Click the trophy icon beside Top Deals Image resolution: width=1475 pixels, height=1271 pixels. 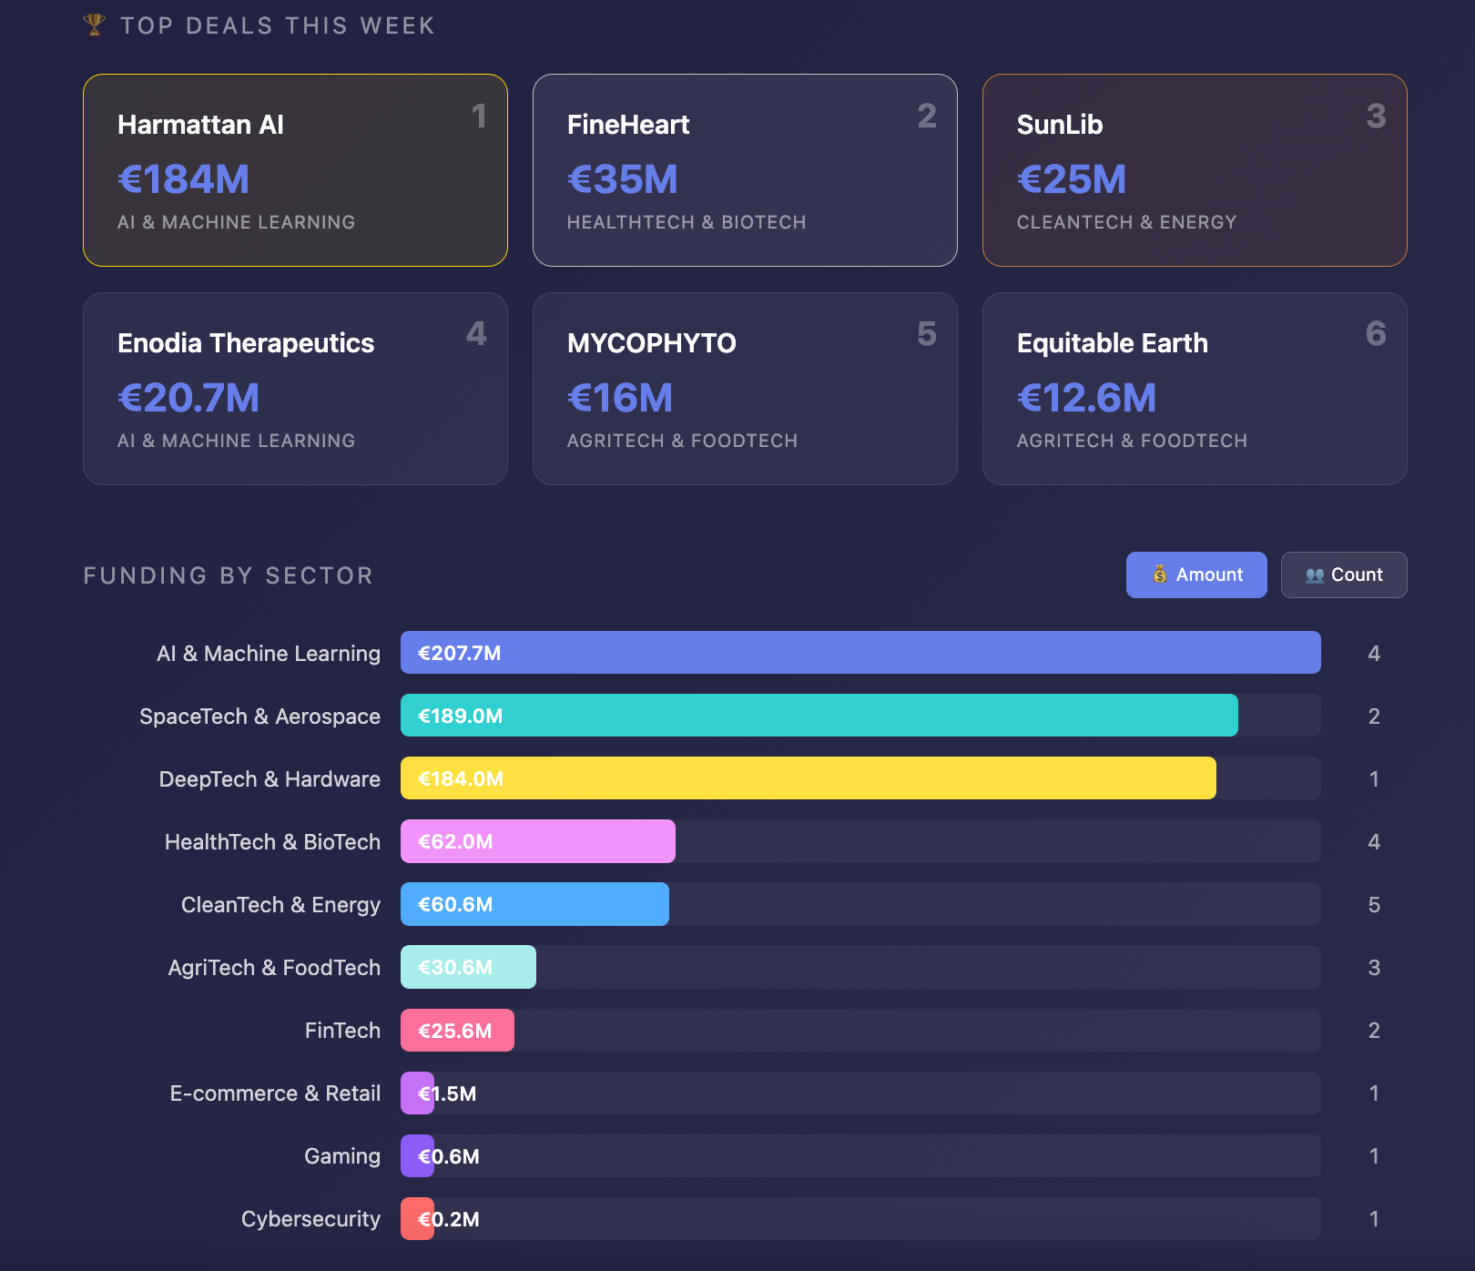94,25
